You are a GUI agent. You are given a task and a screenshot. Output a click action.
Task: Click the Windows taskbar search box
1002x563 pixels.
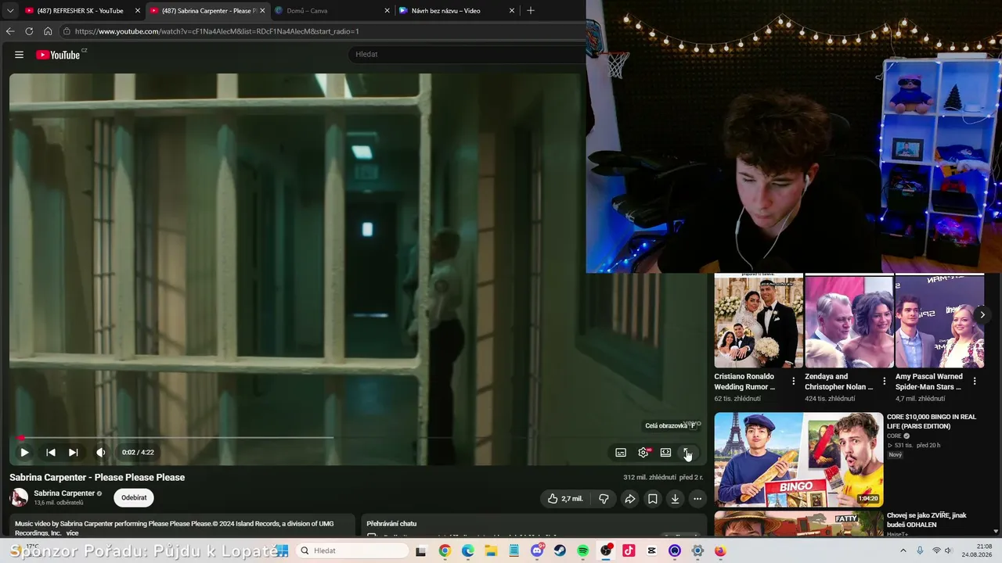[353, 550]
